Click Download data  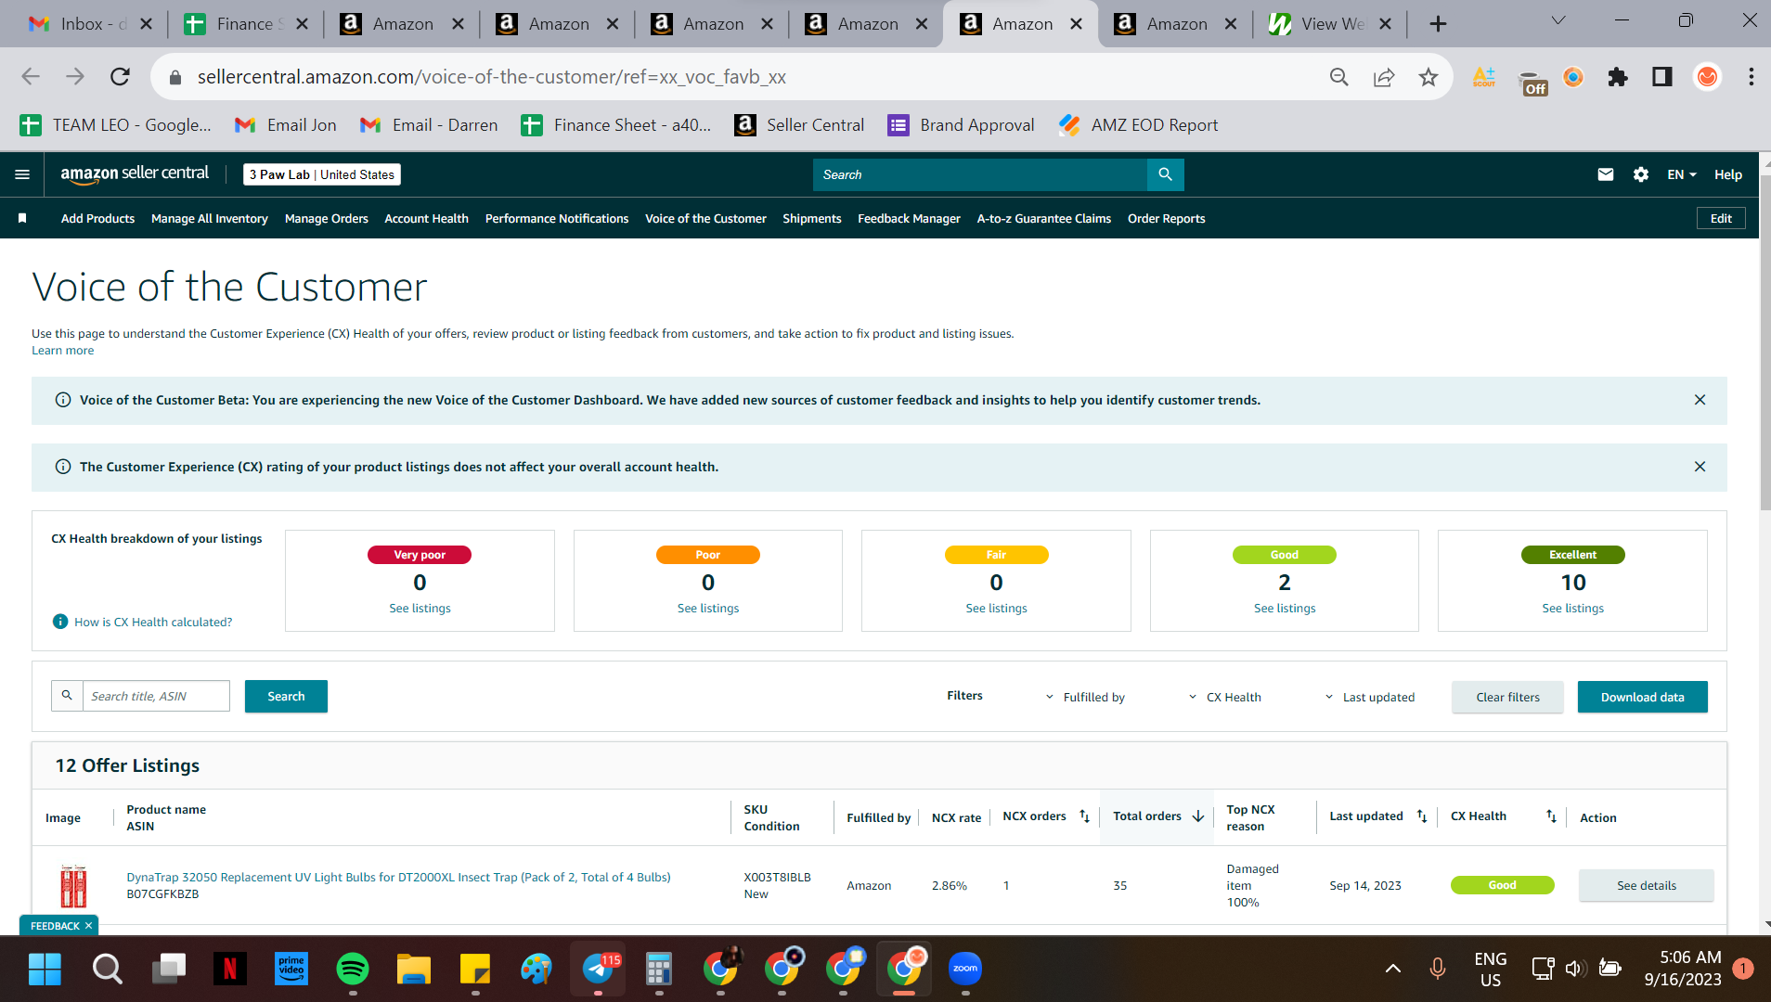point(1642,697)
